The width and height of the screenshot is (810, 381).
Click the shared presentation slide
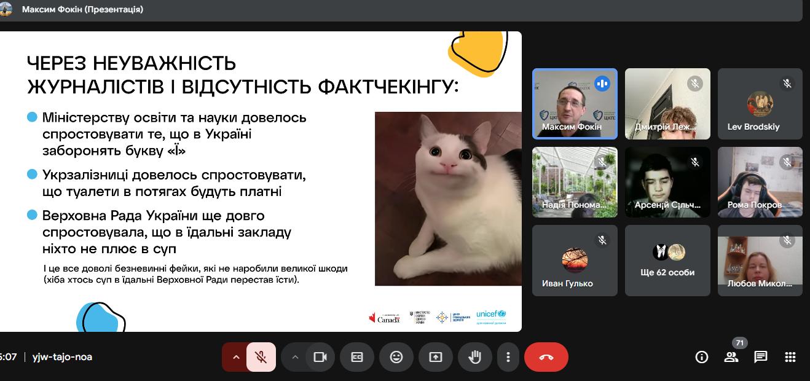pos(261,181)
